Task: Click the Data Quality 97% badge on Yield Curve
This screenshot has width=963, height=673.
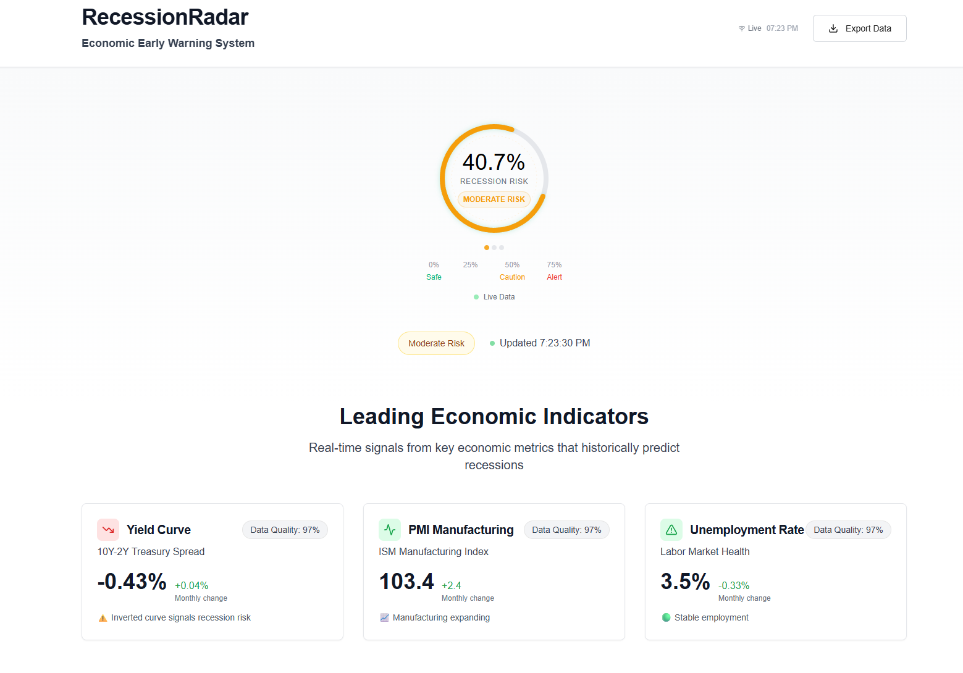Action: pyautogui.click(x=285, y=530)
